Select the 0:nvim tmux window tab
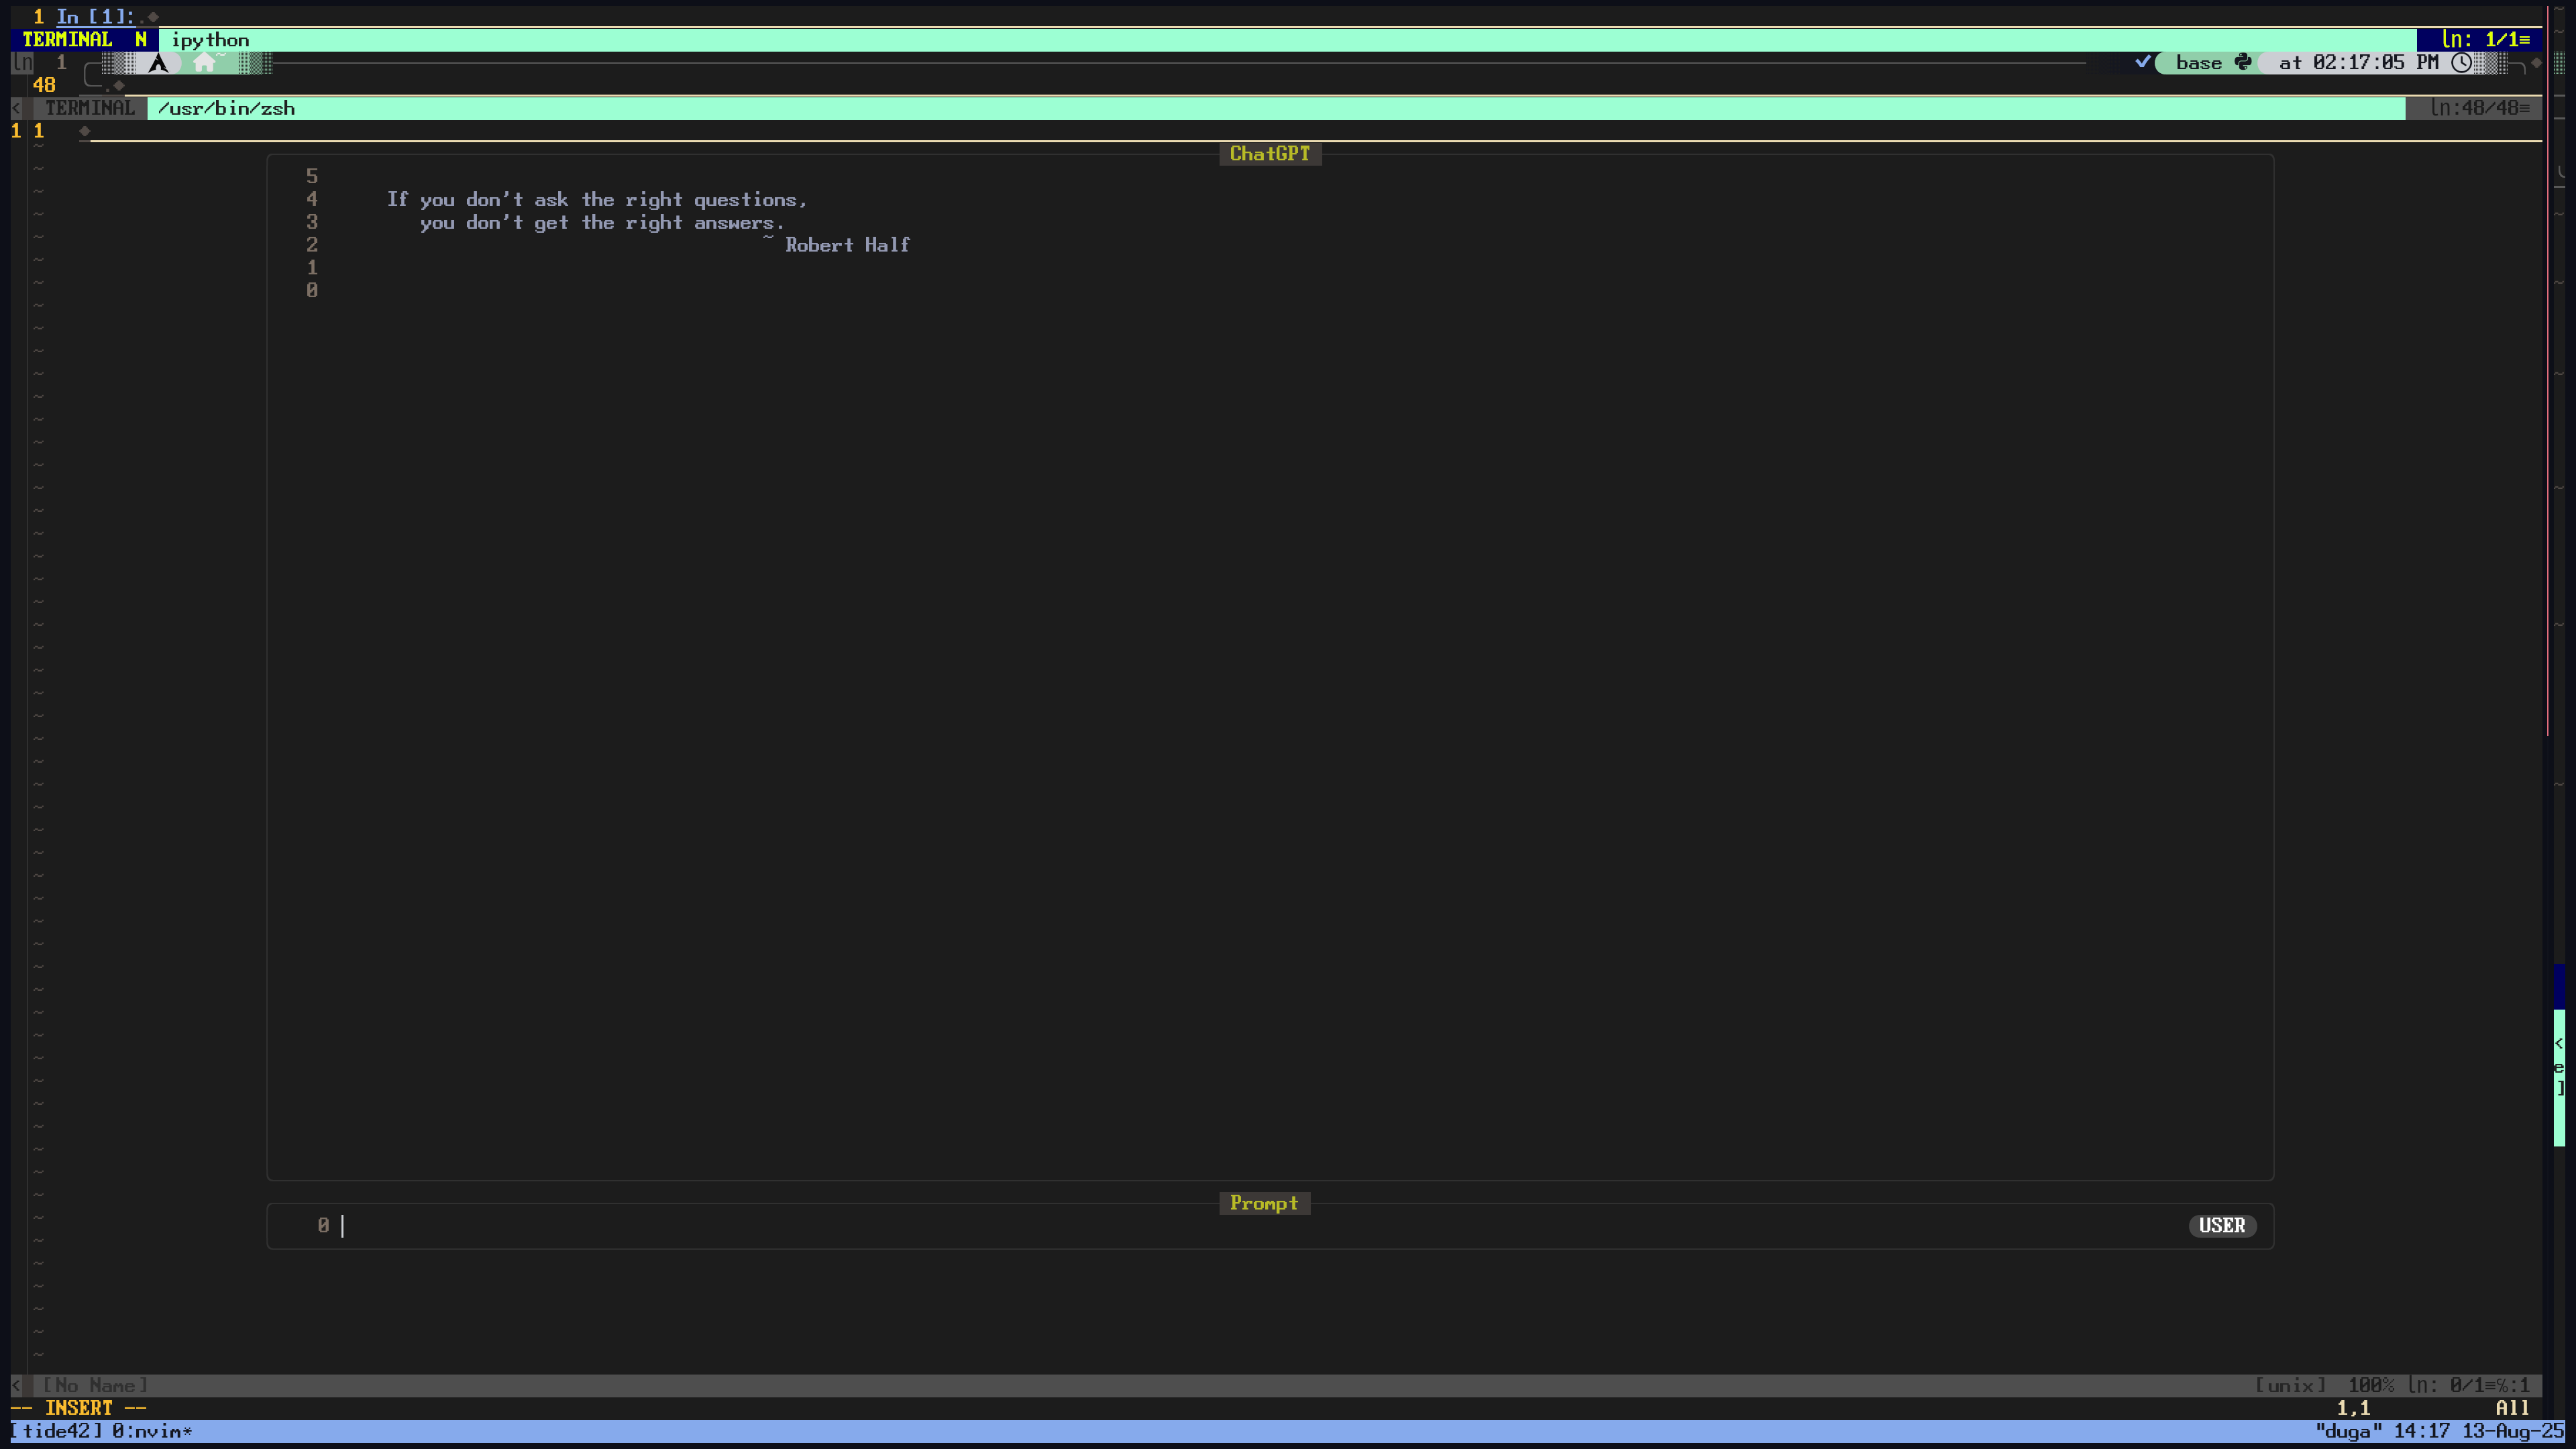This screenshot has height=1449, width=2576. point(151,1431)
